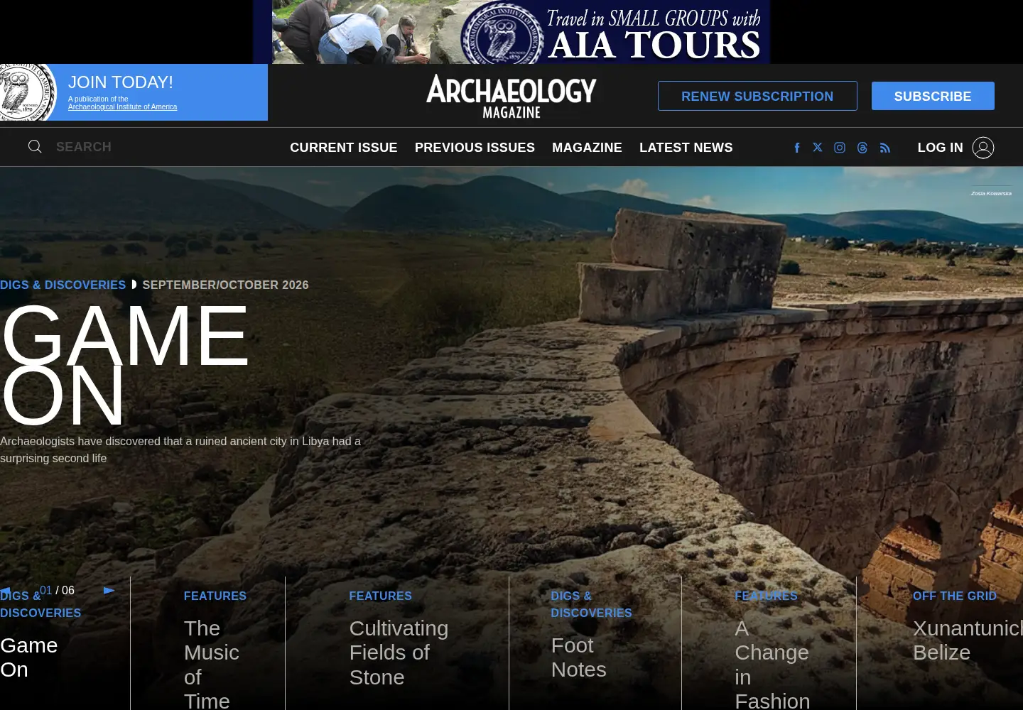Open the CURRENT ISSUE menu item

(344, 148)
